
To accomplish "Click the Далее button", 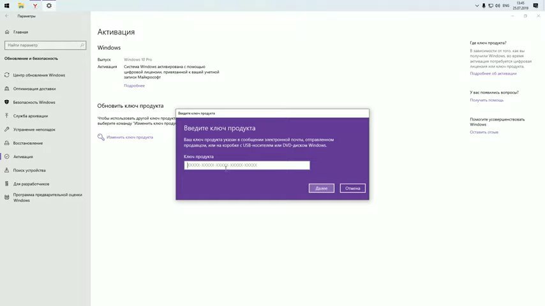I will coord(321,188).
